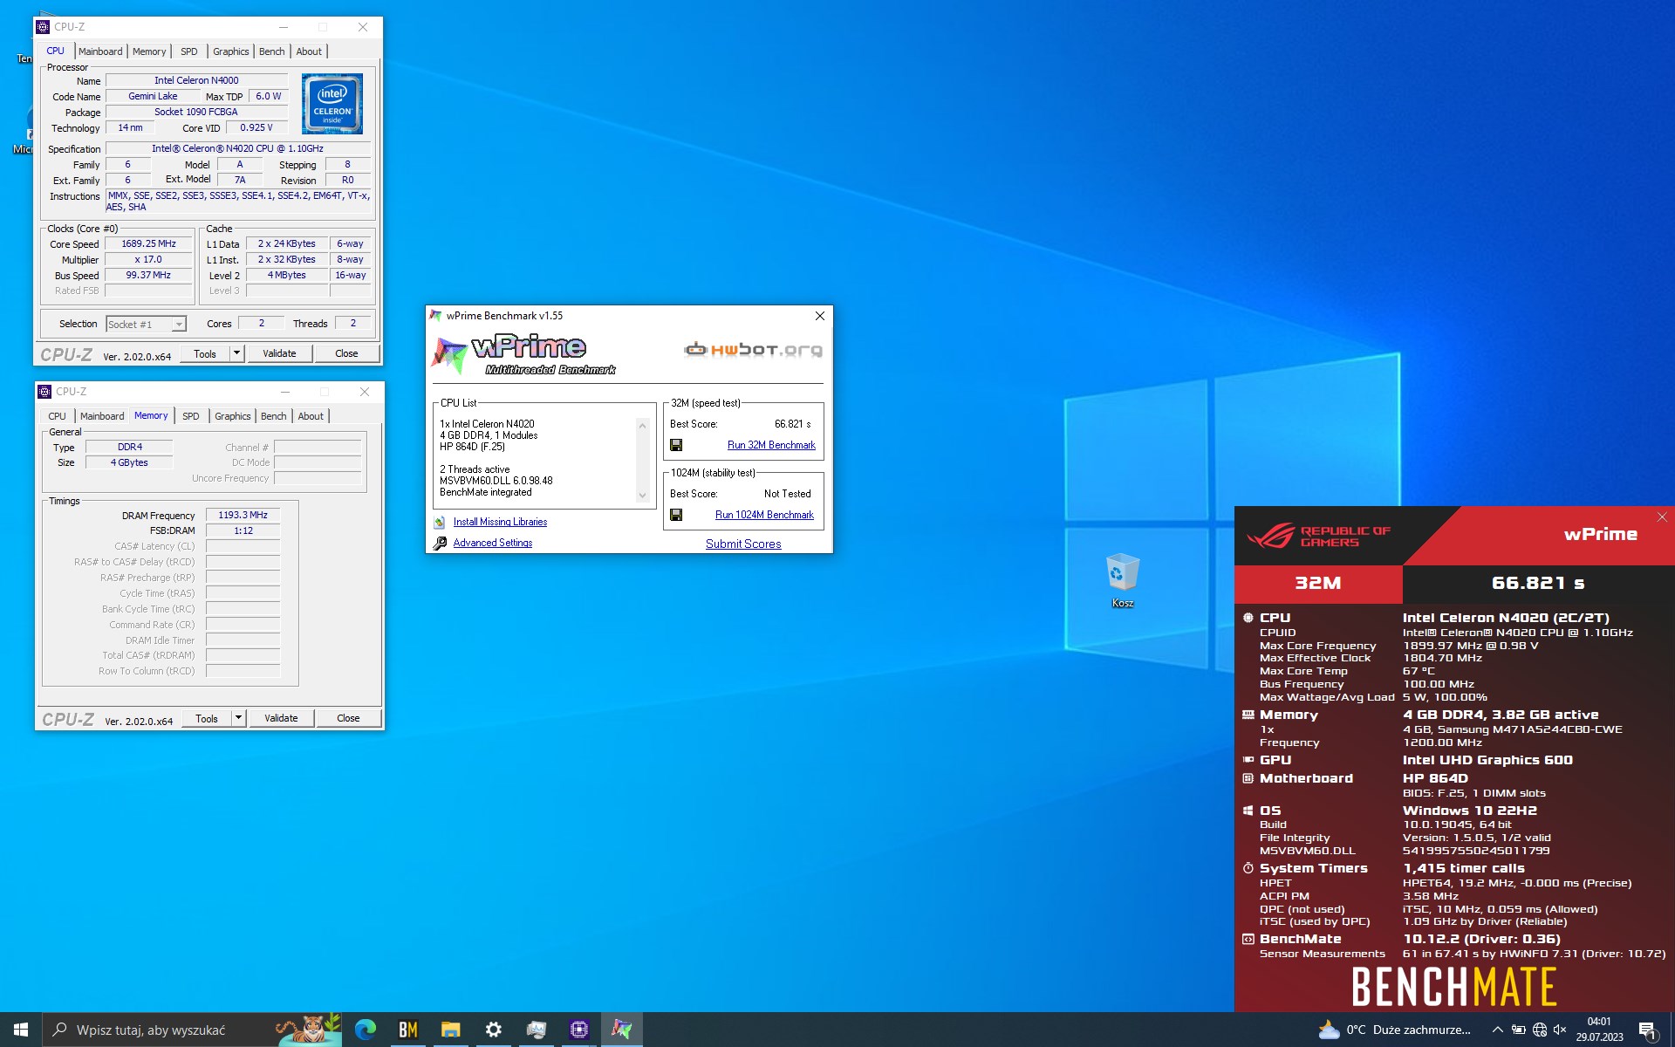Click the save icon for the 32M score

(676, 445)
